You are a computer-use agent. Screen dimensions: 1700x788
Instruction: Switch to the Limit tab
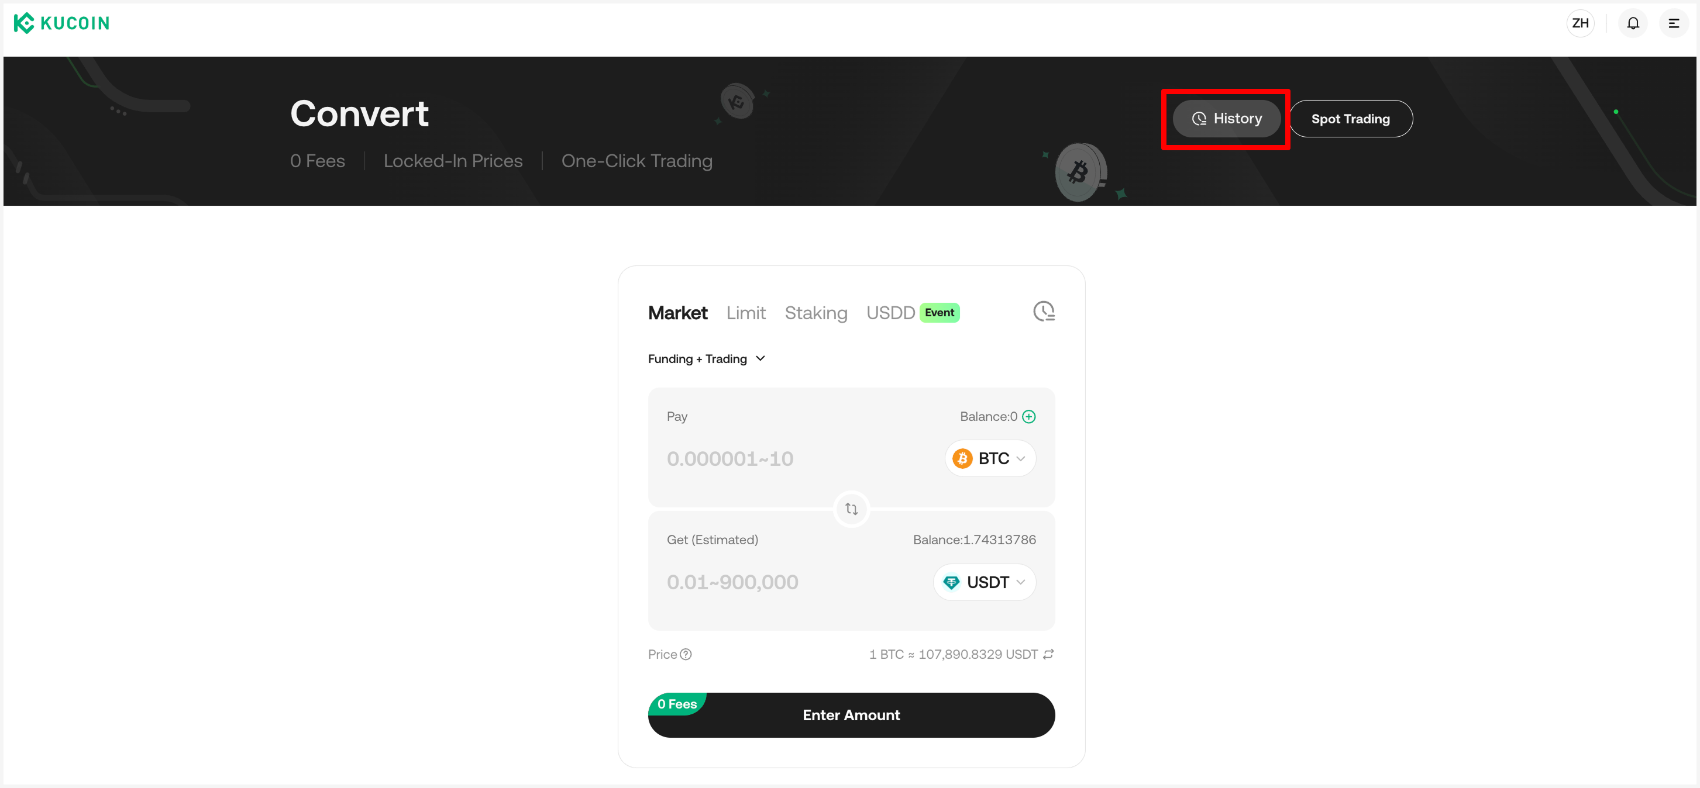(x=745, y=313)
